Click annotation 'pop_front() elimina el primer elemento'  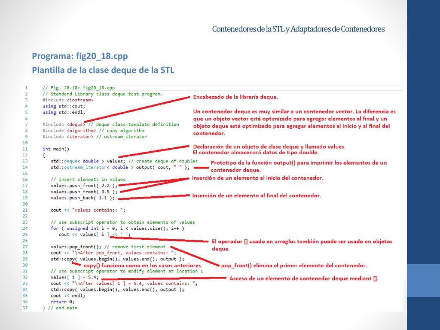coord(294,266)
